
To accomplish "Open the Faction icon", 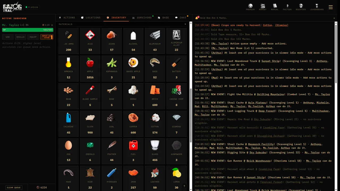I will pyautogui.click(x=287, y=7).
